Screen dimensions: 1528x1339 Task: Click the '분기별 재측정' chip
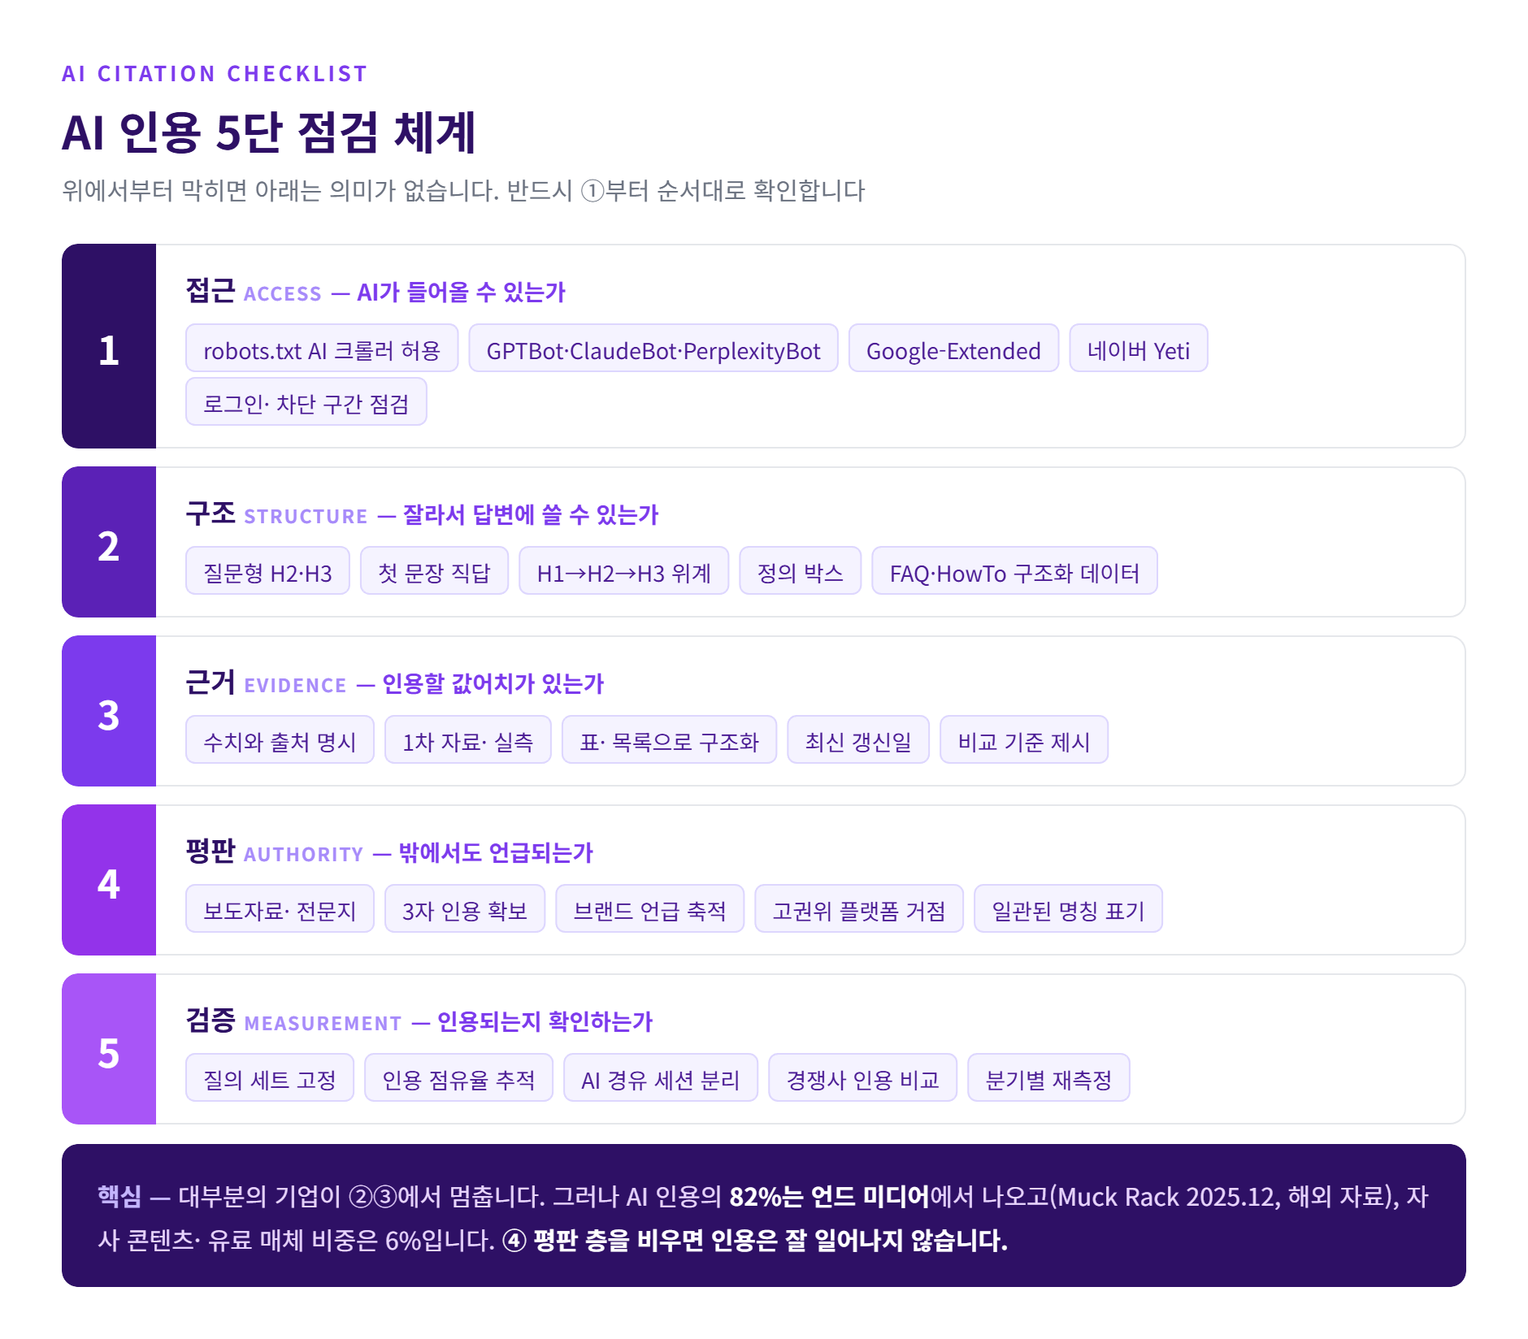[x=1048, y=1077]
